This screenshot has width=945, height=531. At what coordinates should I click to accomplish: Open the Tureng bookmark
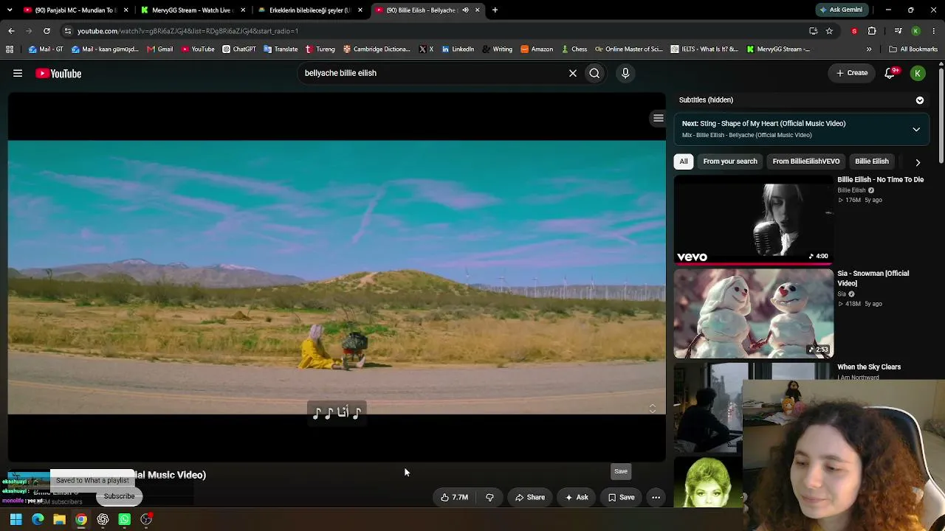point(320,49)
